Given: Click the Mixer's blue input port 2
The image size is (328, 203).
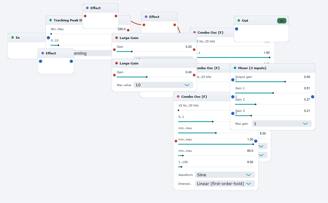Looking at the screenshot, I should (x=233, y=97).
